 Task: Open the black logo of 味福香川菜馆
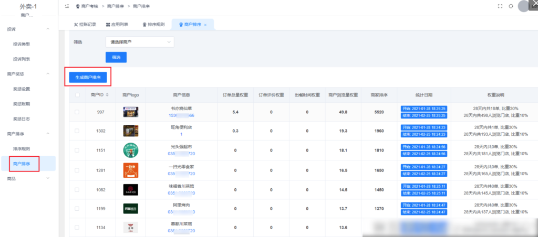[x=131, y=190]
